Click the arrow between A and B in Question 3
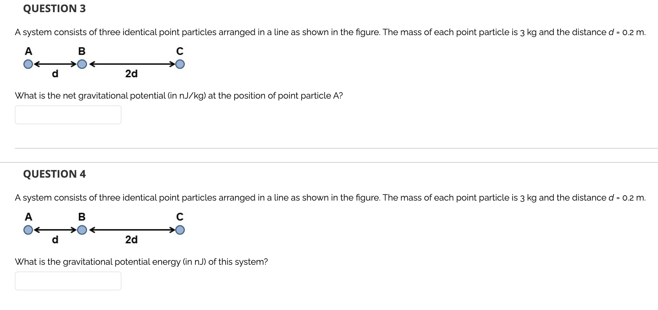Viewport: 658px width, 310px height. pyautogui.click(x=55, y=63)
